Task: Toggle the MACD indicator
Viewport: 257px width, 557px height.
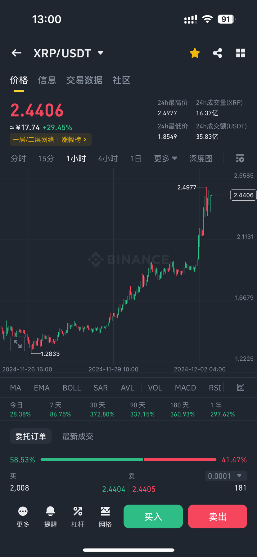Action: click(185, 388)
